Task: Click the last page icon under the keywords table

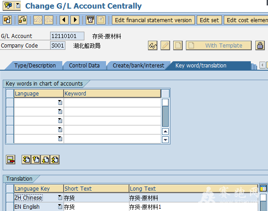Action: 55,160
